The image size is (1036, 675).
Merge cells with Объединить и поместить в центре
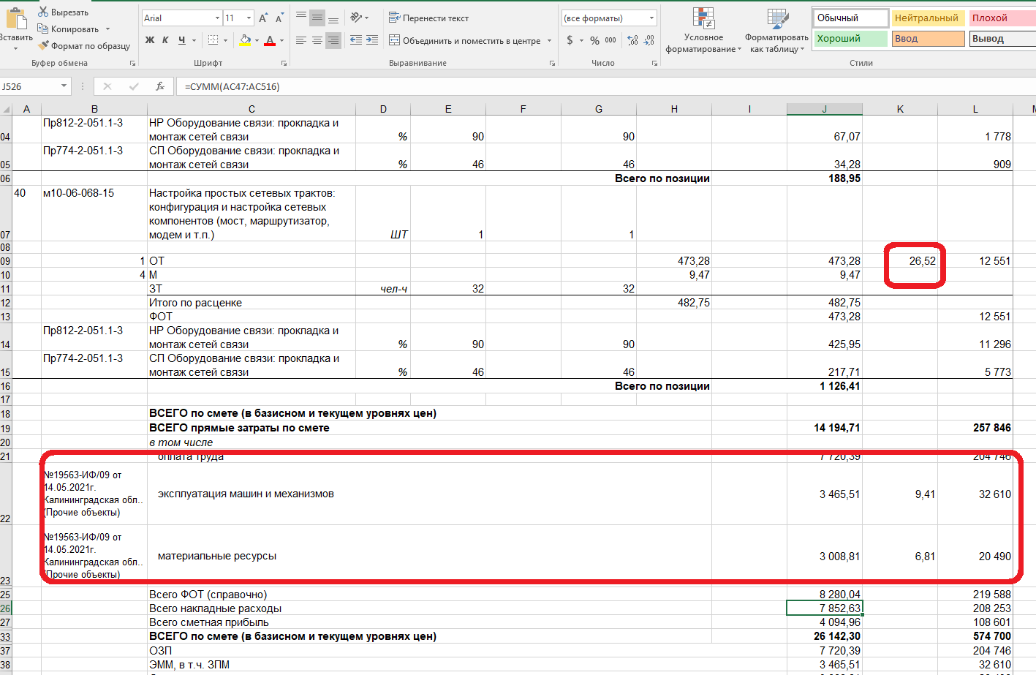click(466, 40)
